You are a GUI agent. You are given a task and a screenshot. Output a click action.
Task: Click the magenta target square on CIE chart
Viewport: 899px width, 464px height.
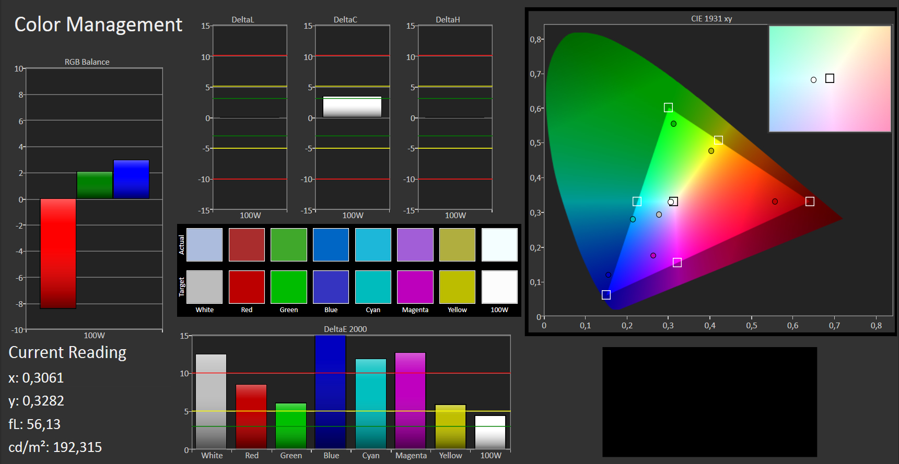coord(677,263)
